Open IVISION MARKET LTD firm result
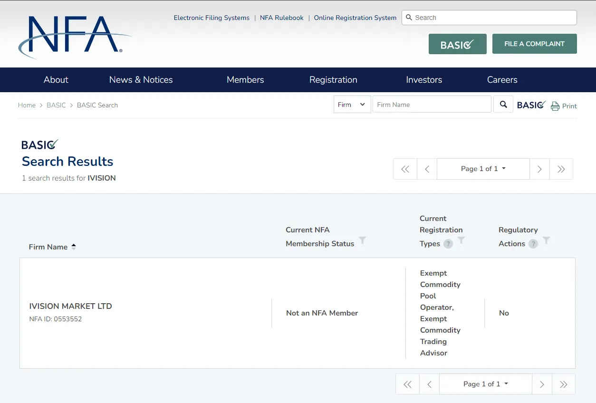The width and height of the screenshot is (596, 403). pos(71,306)
